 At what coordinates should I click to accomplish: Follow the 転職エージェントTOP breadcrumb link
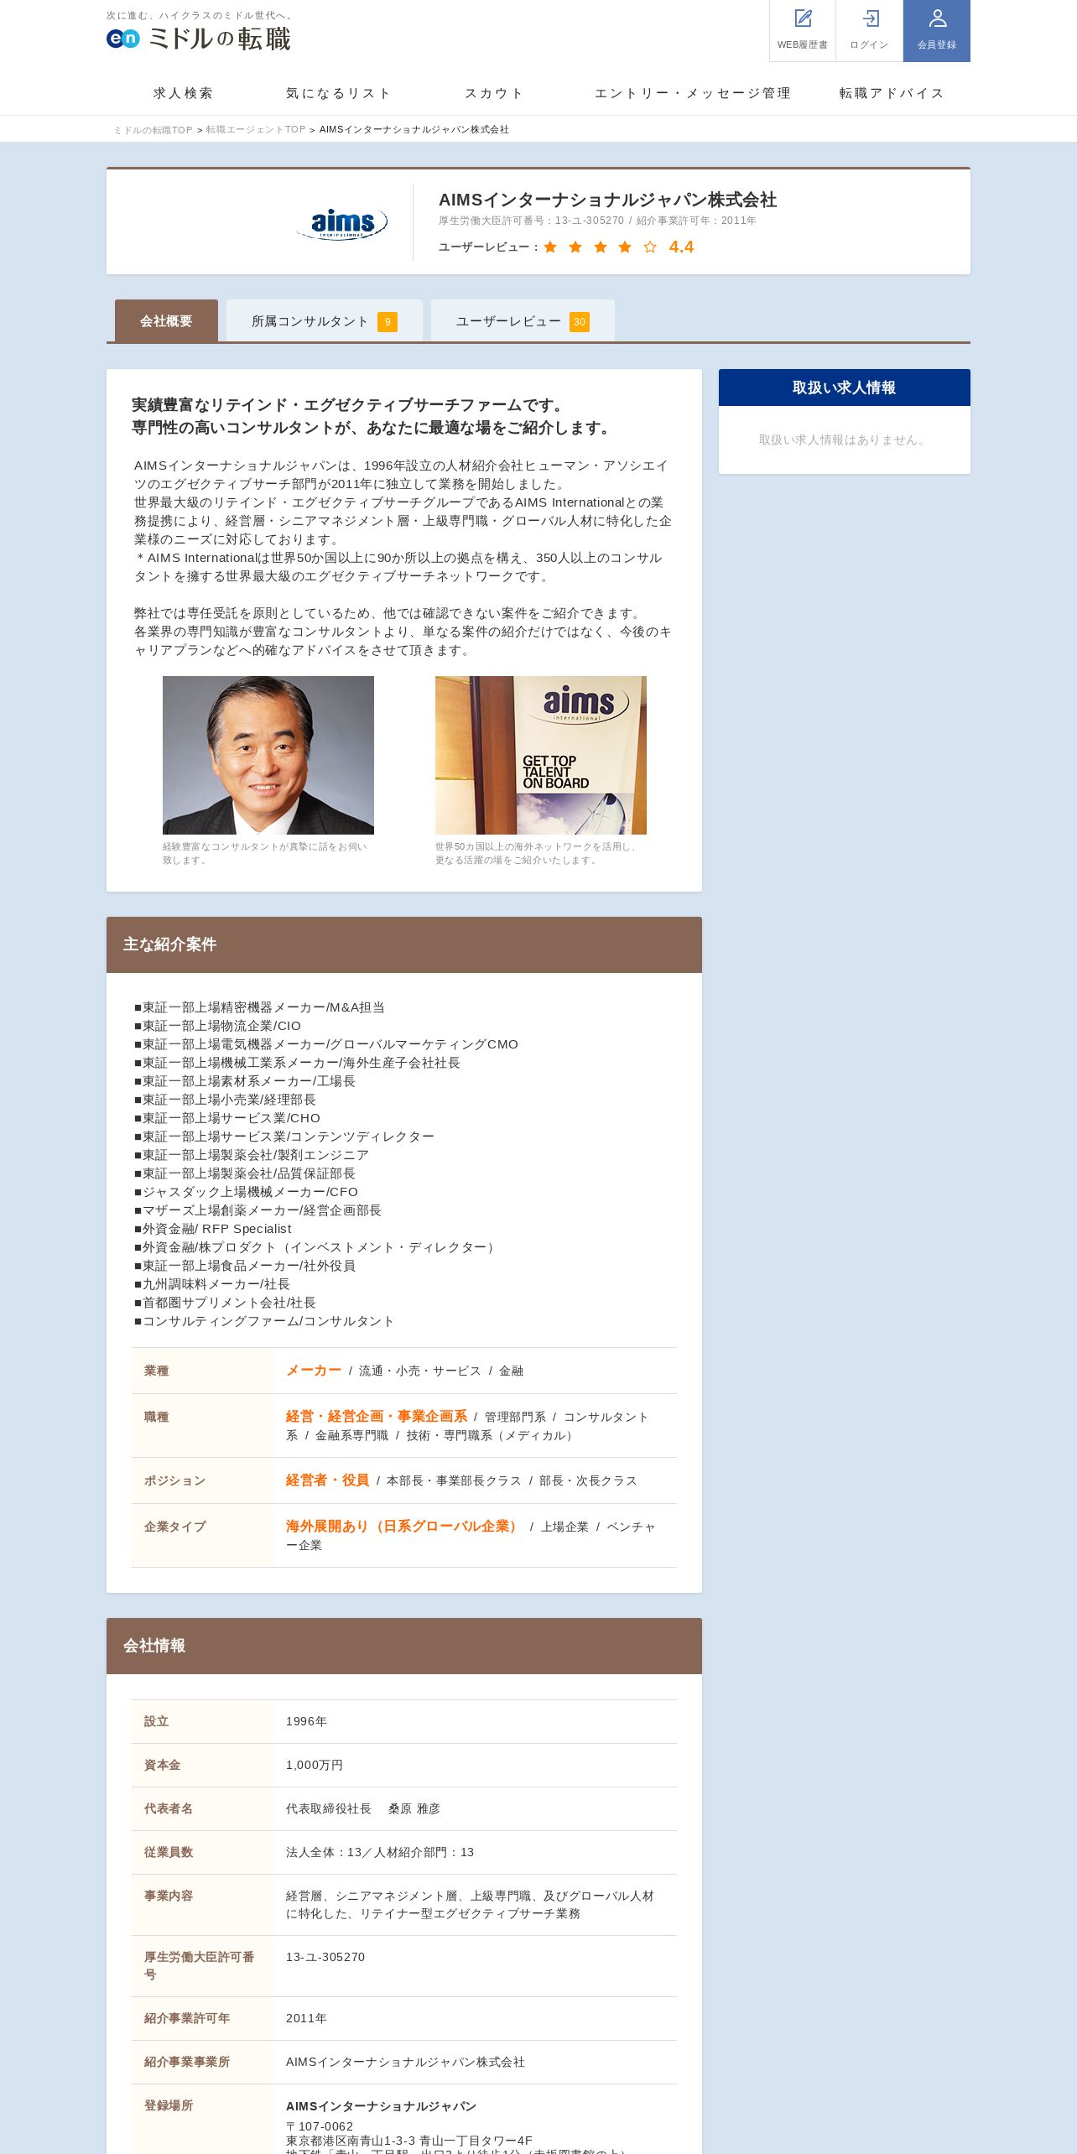[256, 130]
